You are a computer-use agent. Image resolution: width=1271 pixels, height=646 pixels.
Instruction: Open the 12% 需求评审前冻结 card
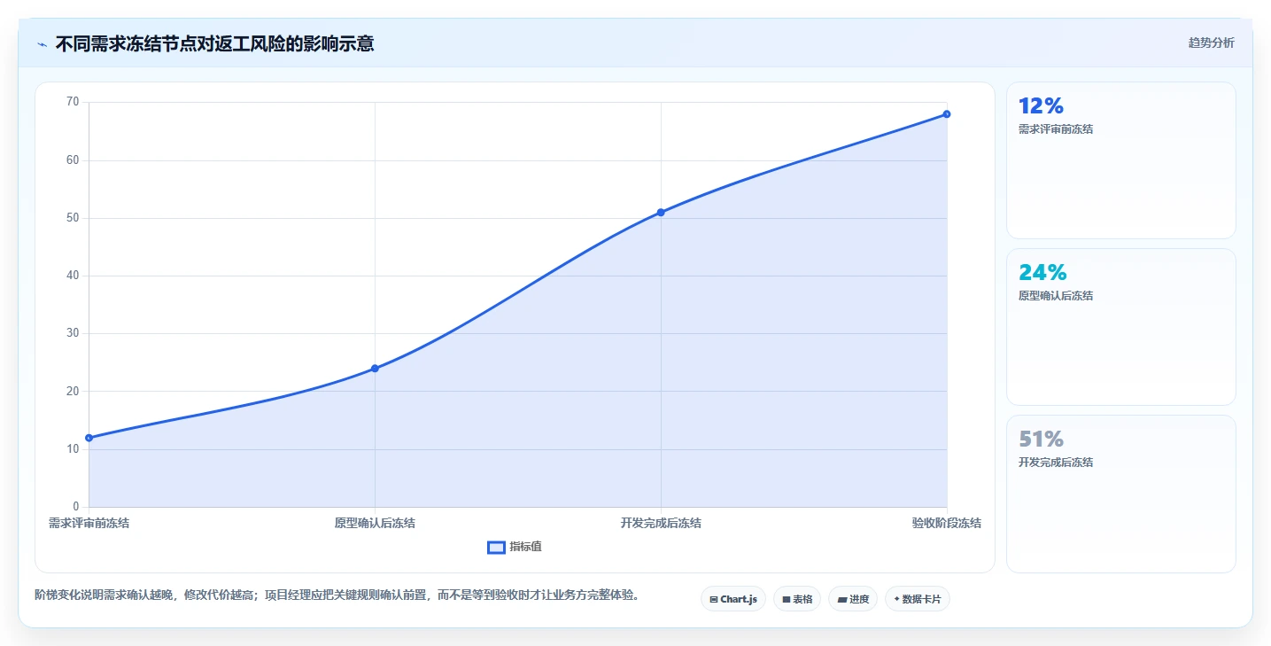point(1120,160)
